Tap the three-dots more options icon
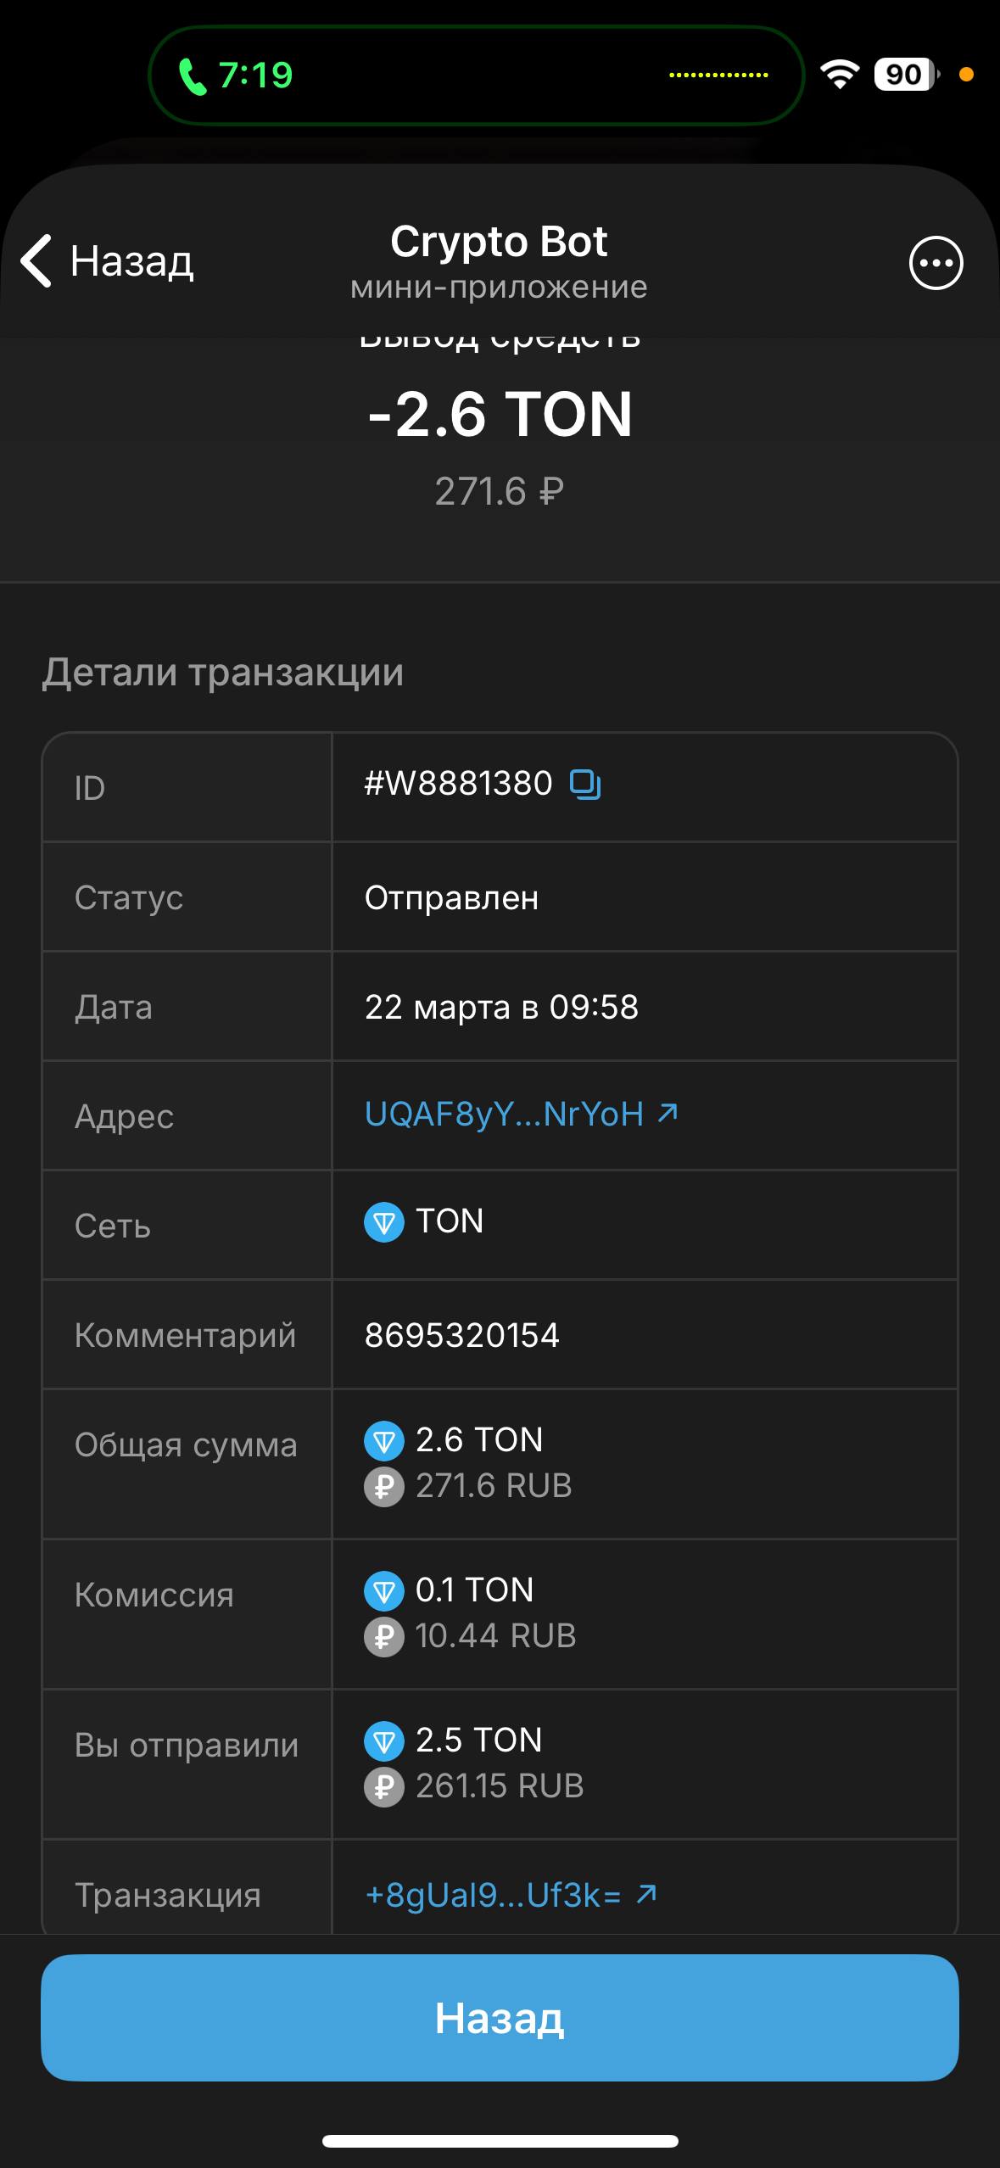The width and height of the screenshot is (1000, 2168). [x=936, y=263]
